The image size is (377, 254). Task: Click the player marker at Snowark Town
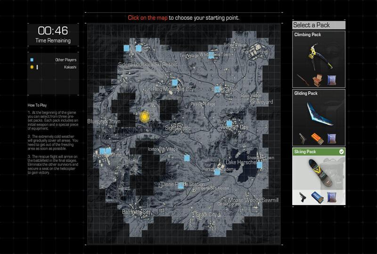(x=259, y=165)
